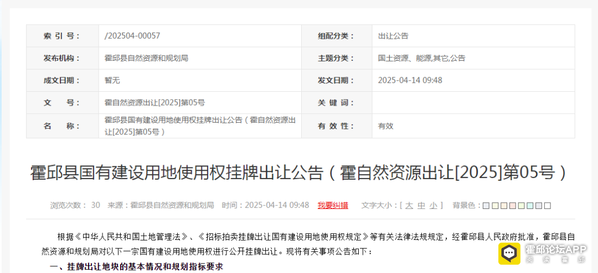Image resolution: width=598 pixels, height=273 pixels.
Task: Click the 浏览次数 30 view counter
Action: pos(75,205)
